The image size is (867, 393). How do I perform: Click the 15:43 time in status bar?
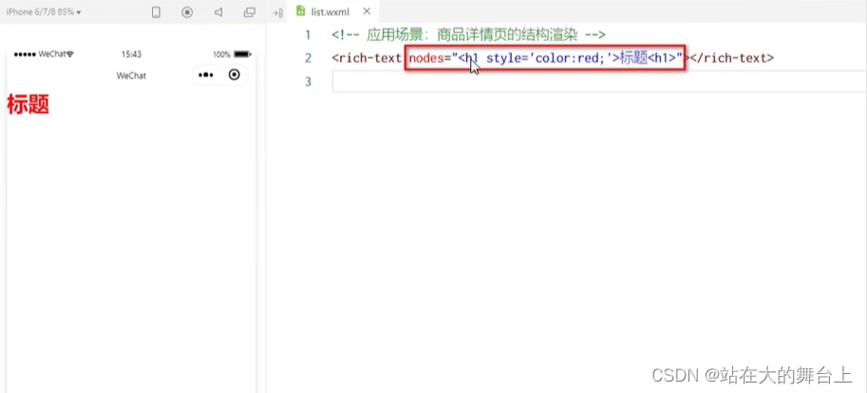131,54
